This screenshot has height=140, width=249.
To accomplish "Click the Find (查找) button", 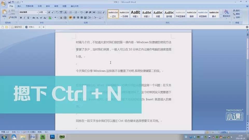I will click(x=237, y=10).
